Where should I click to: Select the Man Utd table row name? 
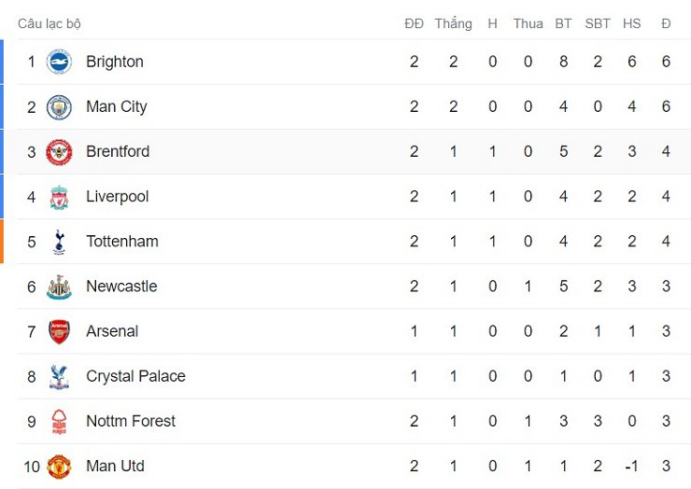(115, 466)
